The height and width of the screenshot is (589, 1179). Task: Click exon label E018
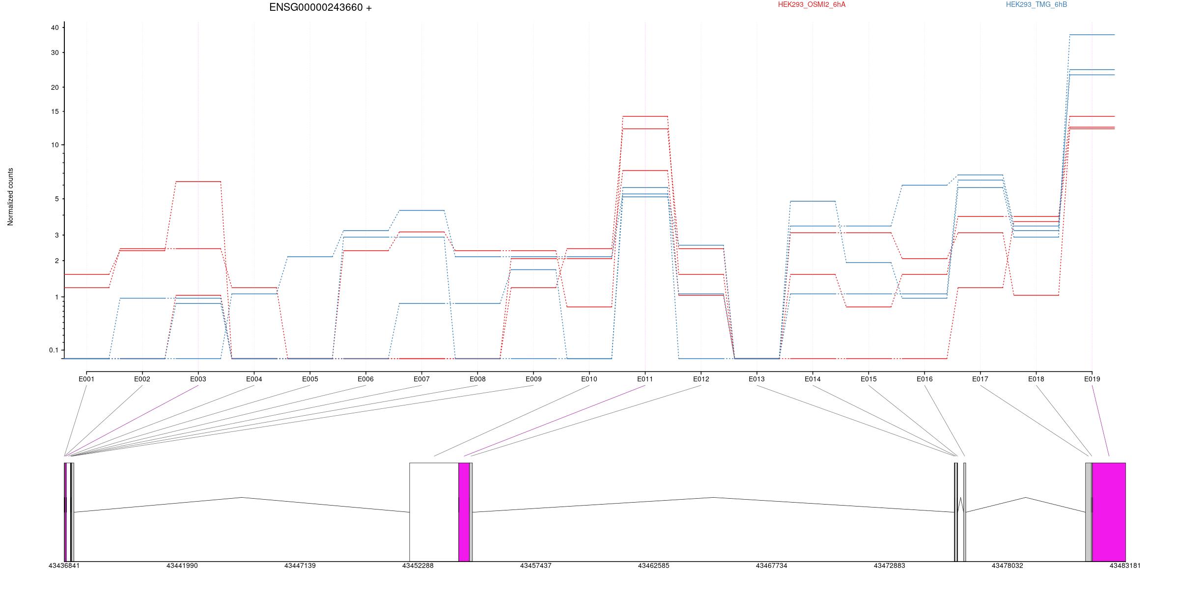tap(1036, 379)
